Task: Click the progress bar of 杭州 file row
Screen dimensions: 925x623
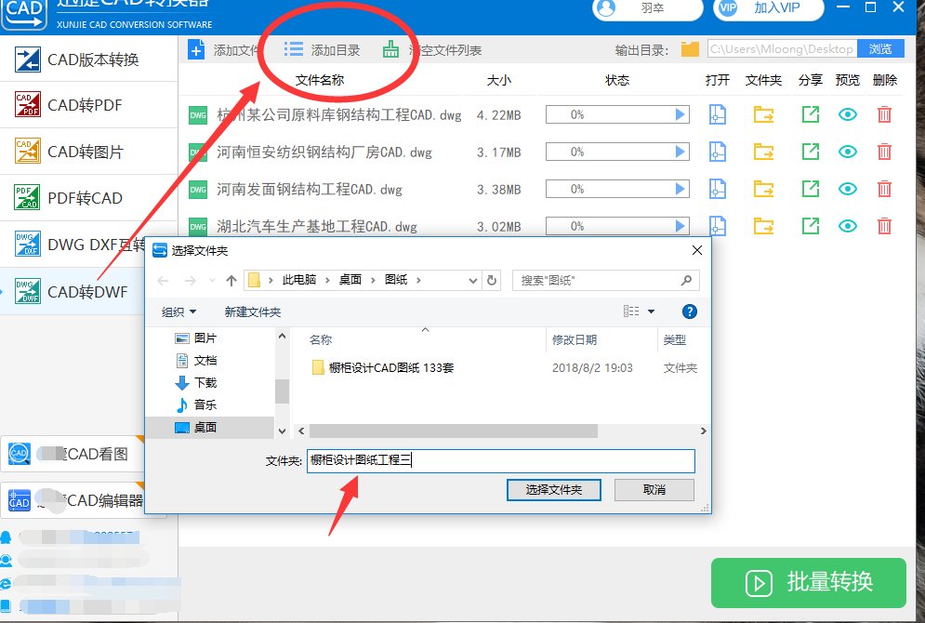Action: [x=616, y=113]
